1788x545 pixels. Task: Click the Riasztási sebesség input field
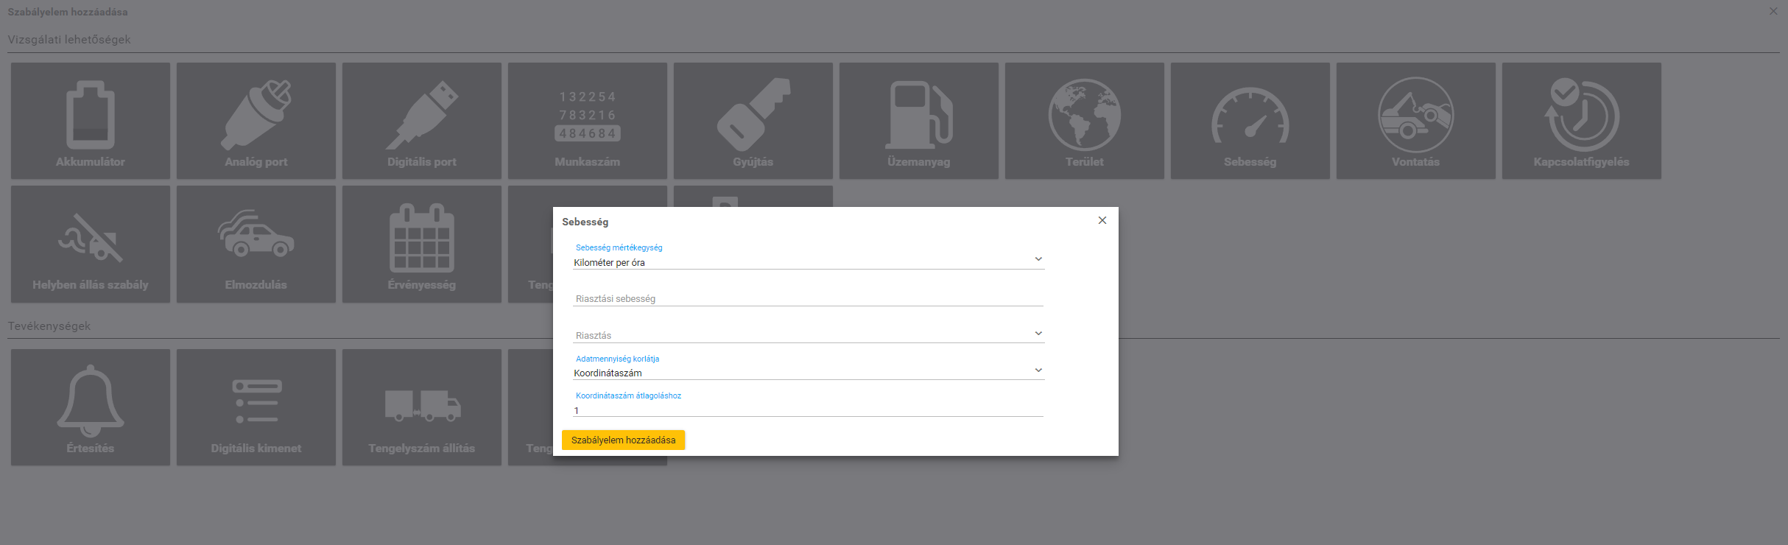808,298
